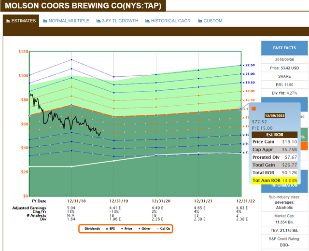
Task: Toggle Dividends series in the legend
Action: [x=91, y=228]
